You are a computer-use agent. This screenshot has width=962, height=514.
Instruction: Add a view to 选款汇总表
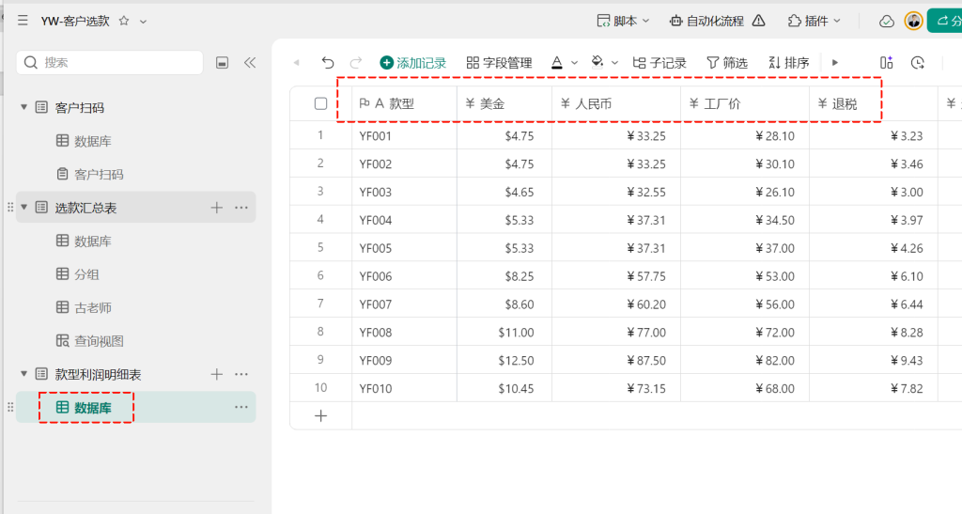point(217,208)
